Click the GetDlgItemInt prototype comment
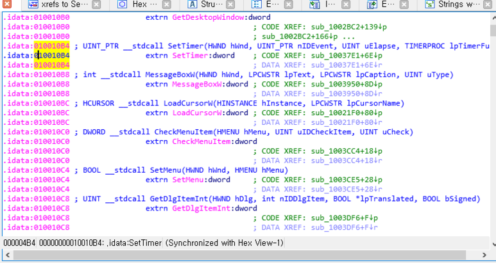The image size is (496, 263). coord(277,199)
